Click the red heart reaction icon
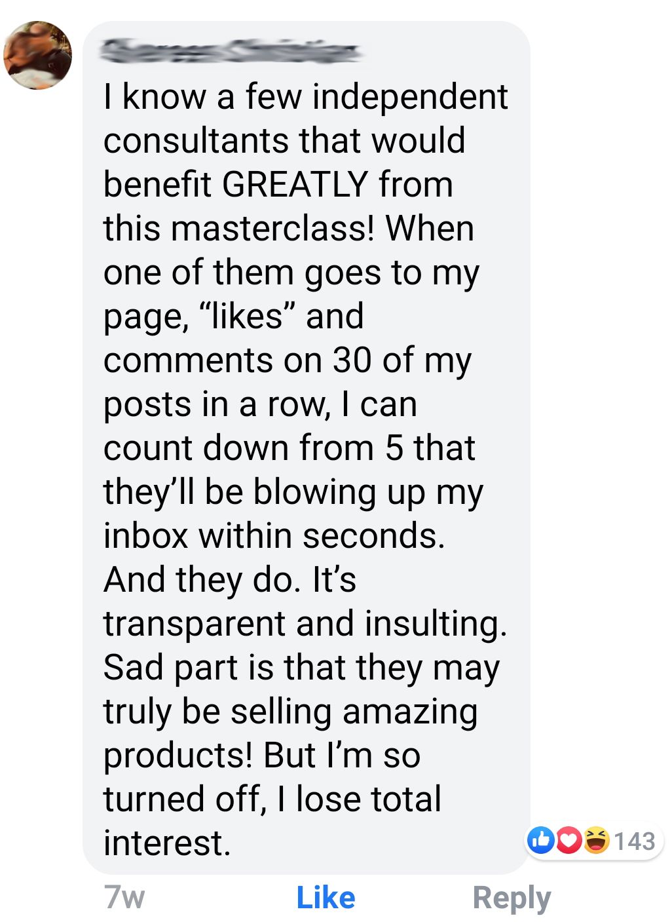672x922 pixels. pyautogui.click(x=569, y=840)
